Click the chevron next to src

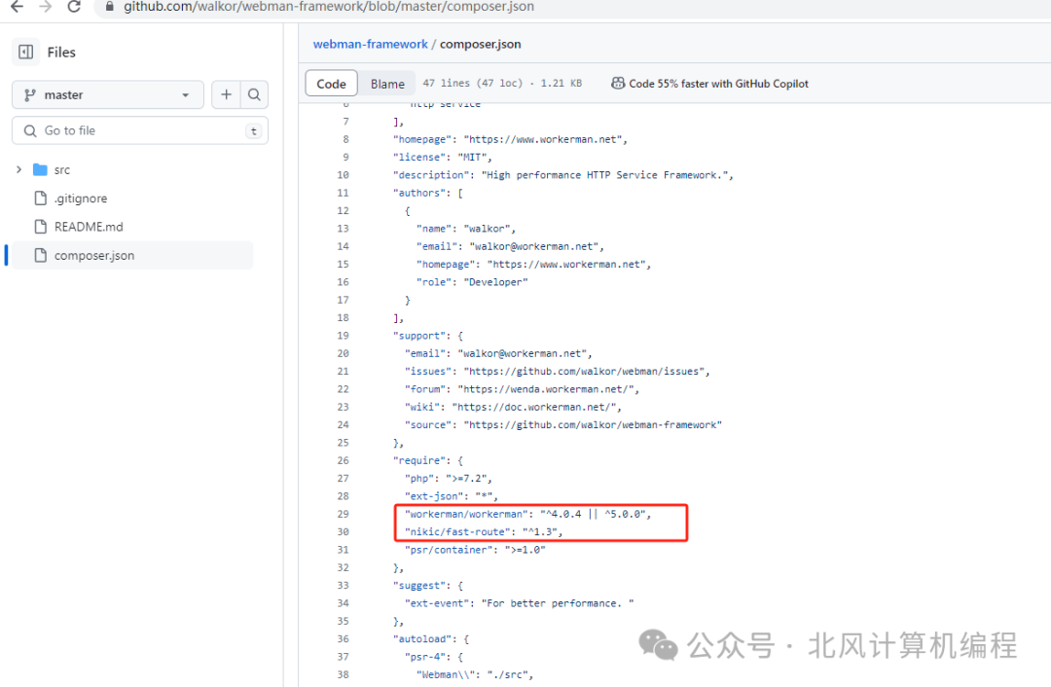18,169
